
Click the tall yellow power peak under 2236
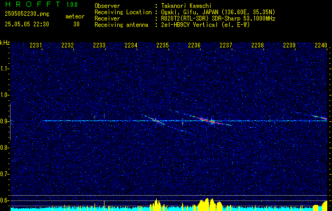207,204
